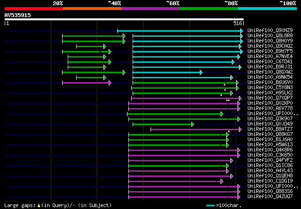Click the green ~80% identity legend segment

[209, 8]
